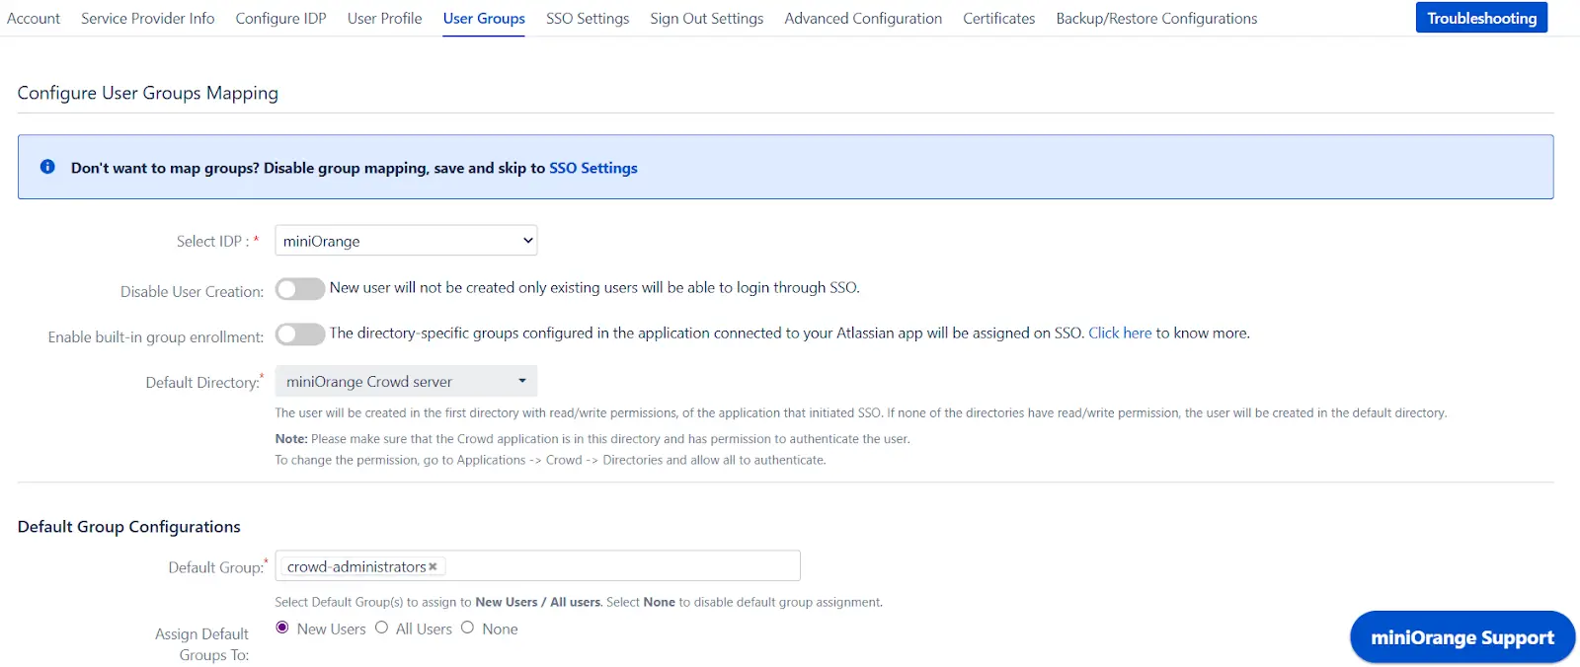Click the 'Assign Default Groups To:' label
Viewport: 1580px width, 667px height.
[x=202, y=644]
